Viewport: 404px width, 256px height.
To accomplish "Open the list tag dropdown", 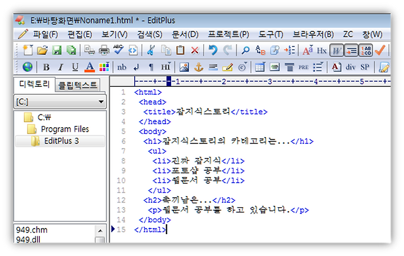I will 318,67.
